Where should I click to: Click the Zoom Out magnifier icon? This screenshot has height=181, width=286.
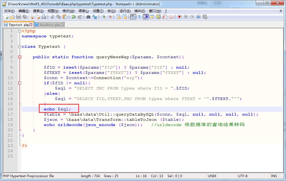coord(110,17)
